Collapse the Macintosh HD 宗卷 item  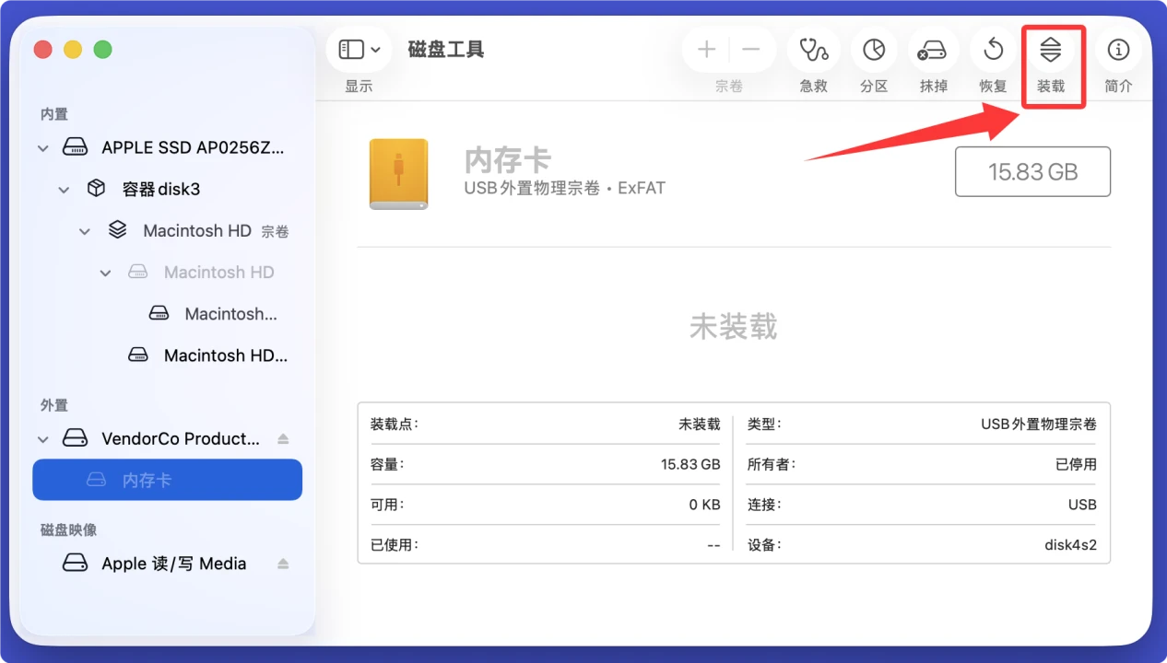click(85, 230)
